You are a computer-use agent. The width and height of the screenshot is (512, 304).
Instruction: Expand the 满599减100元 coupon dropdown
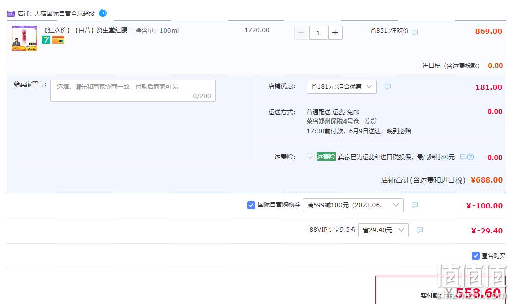coord(353,205)
